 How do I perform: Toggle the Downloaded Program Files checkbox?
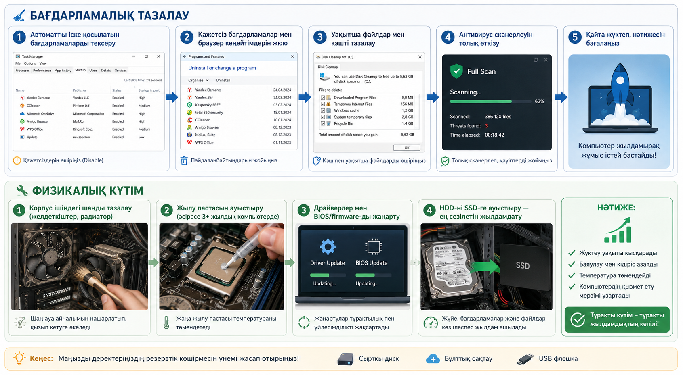pos(323,98)
